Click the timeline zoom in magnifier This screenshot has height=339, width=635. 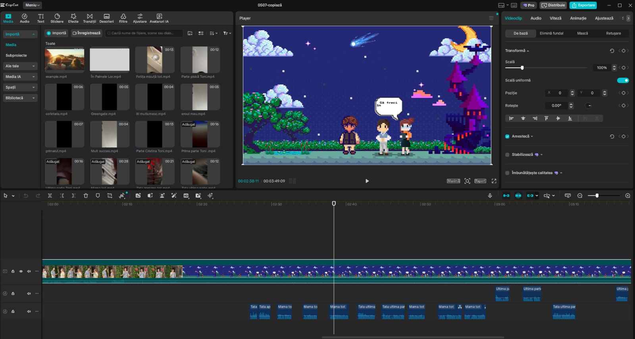click(627, 195)
